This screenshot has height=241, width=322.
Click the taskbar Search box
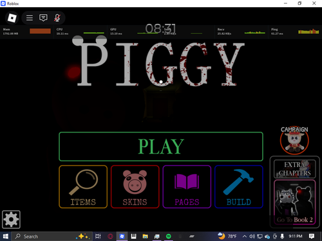click(52, 237)
